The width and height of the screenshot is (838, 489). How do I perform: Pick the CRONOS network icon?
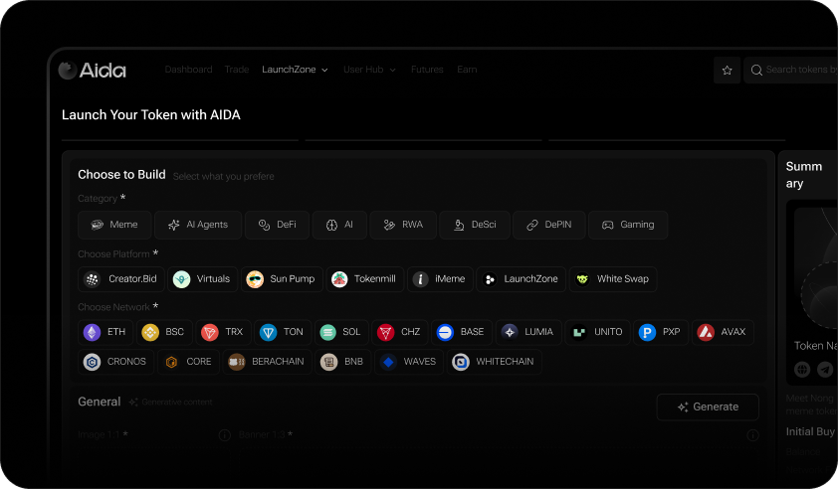[x=92, y=362]
